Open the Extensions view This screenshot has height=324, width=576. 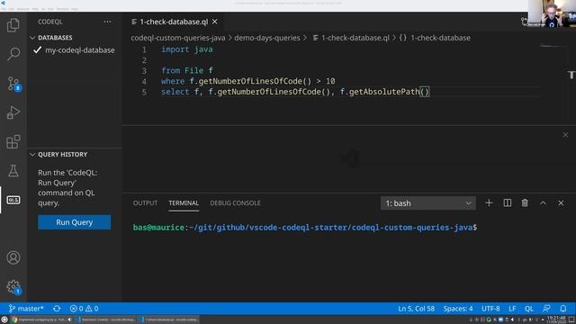(13, 141)
